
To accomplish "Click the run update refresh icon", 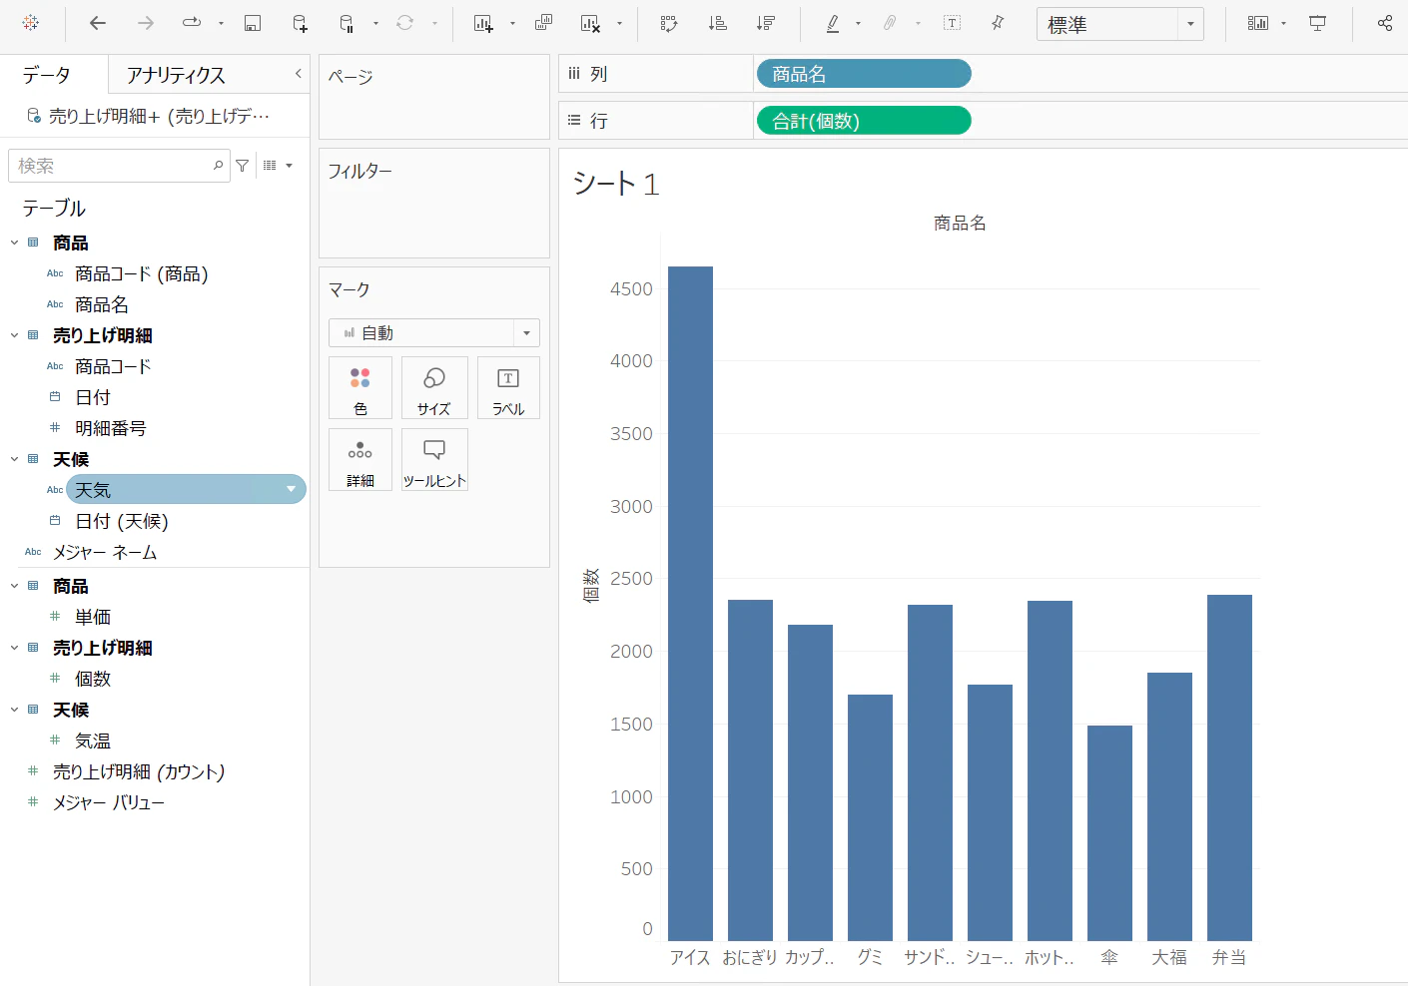I will click(x=404, y=23).
